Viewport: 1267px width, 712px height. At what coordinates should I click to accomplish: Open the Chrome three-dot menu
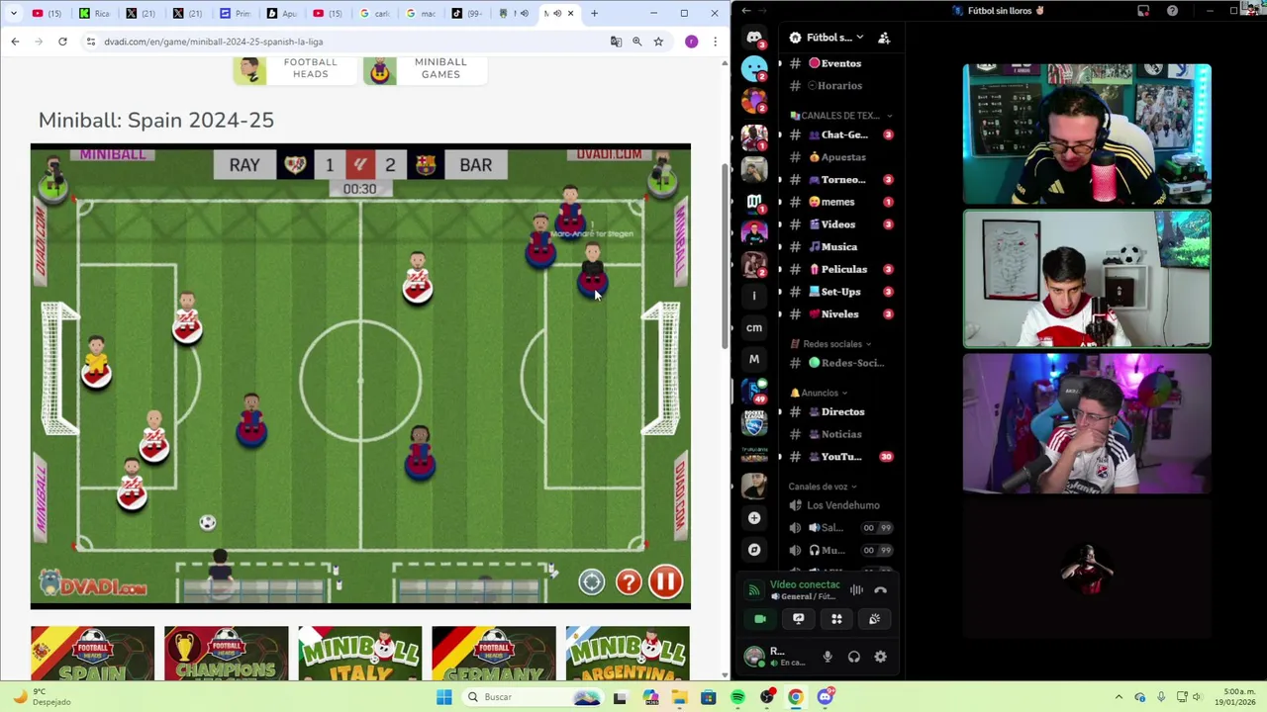click(715, 42)
